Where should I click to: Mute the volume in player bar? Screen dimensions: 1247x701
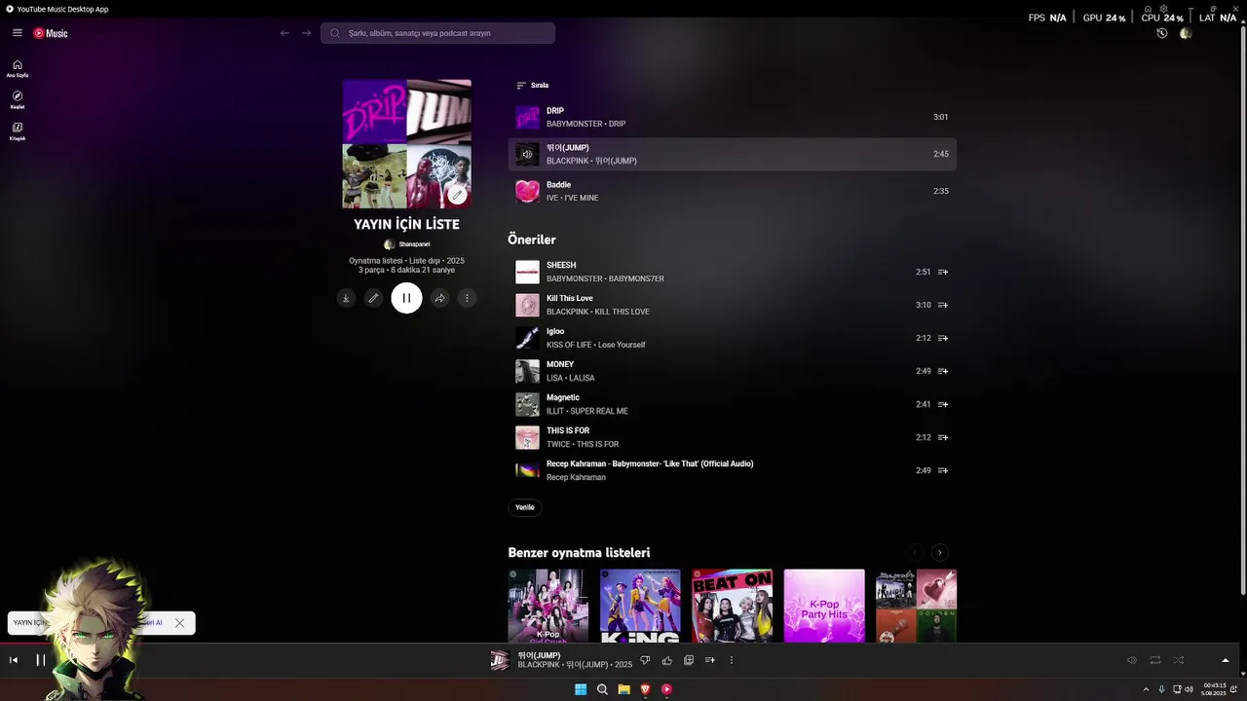click(1132, 660)
